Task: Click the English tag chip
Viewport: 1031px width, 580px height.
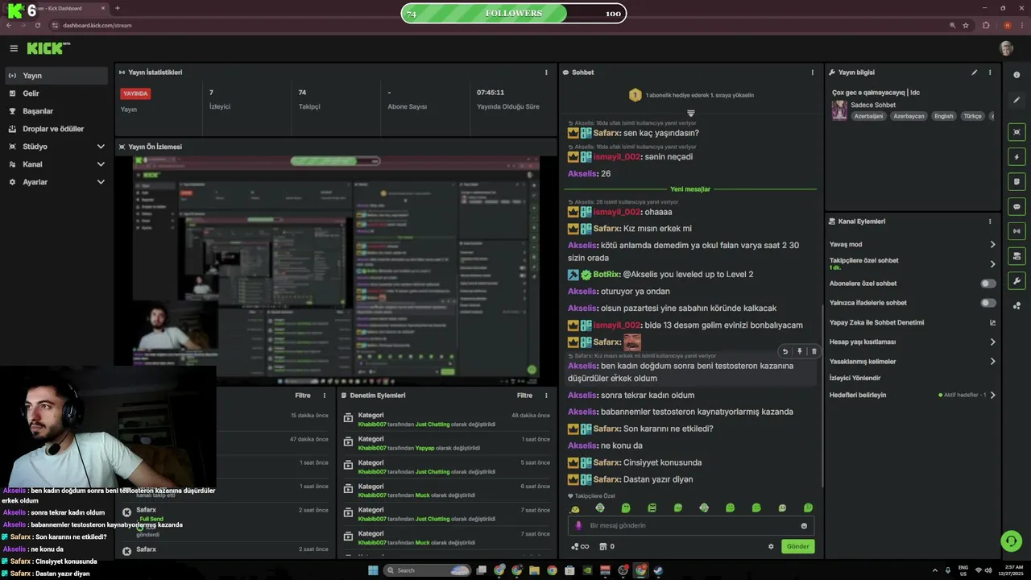Action: (943, 116)
